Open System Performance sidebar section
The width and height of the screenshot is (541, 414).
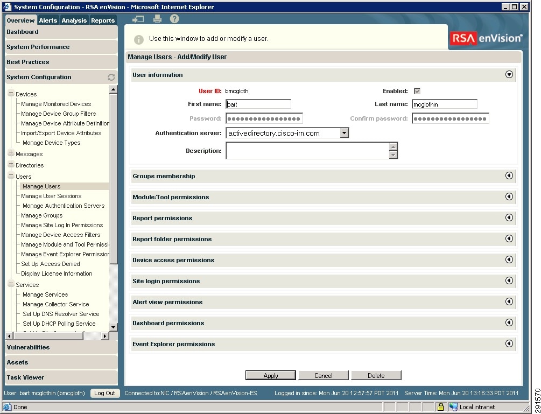tap(61, 47)
